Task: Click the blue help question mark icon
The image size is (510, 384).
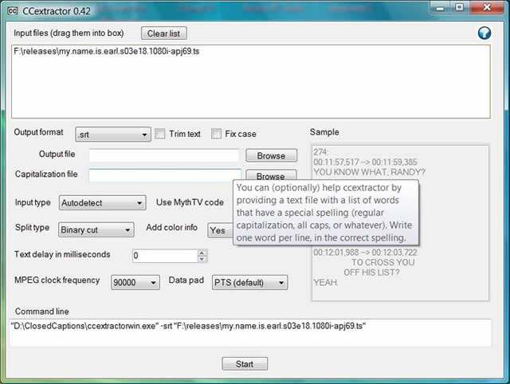Action: [x=484, y=33]
